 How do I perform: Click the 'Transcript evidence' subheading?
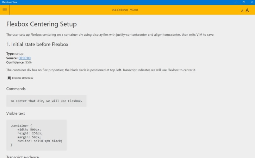[22, 157]
